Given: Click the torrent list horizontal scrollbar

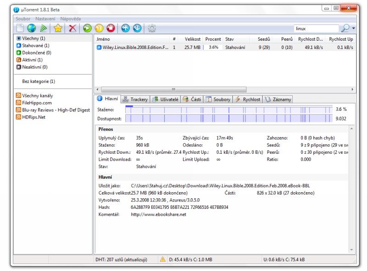Looking at the screenshot, I should point(173,89).
